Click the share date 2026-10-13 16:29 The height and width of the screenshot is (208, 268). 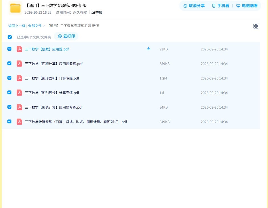[38, 13]
